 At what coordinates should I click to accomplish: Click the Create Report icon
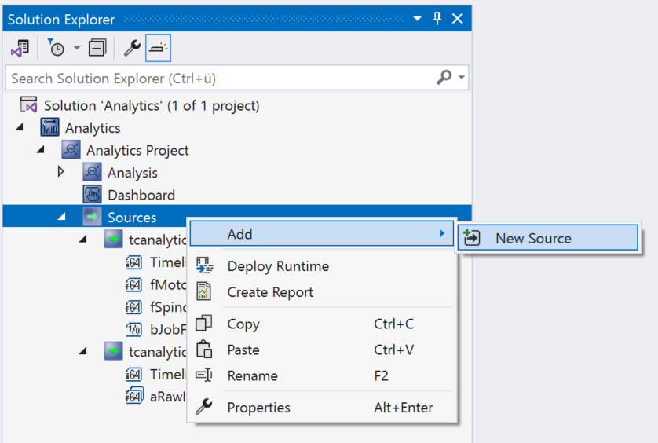(x=204, y=291)
